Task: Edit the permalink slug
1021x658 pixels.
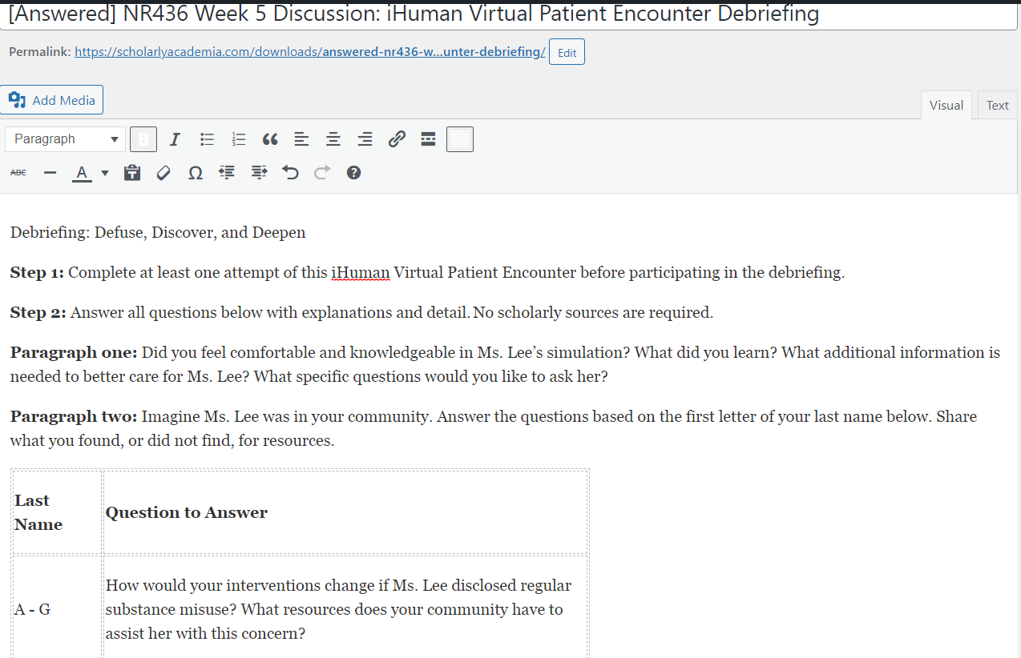Action: point(567,52)
